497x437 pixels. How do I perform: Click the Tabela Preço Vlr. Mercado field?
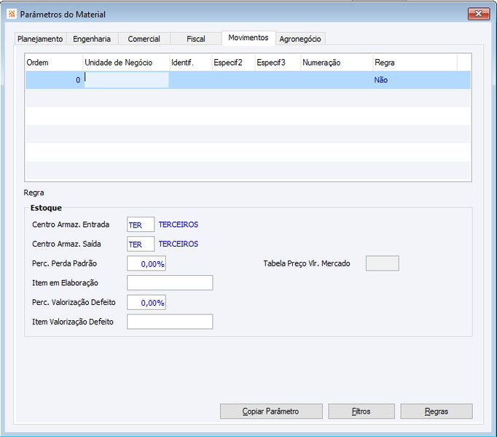click(383, 263)
